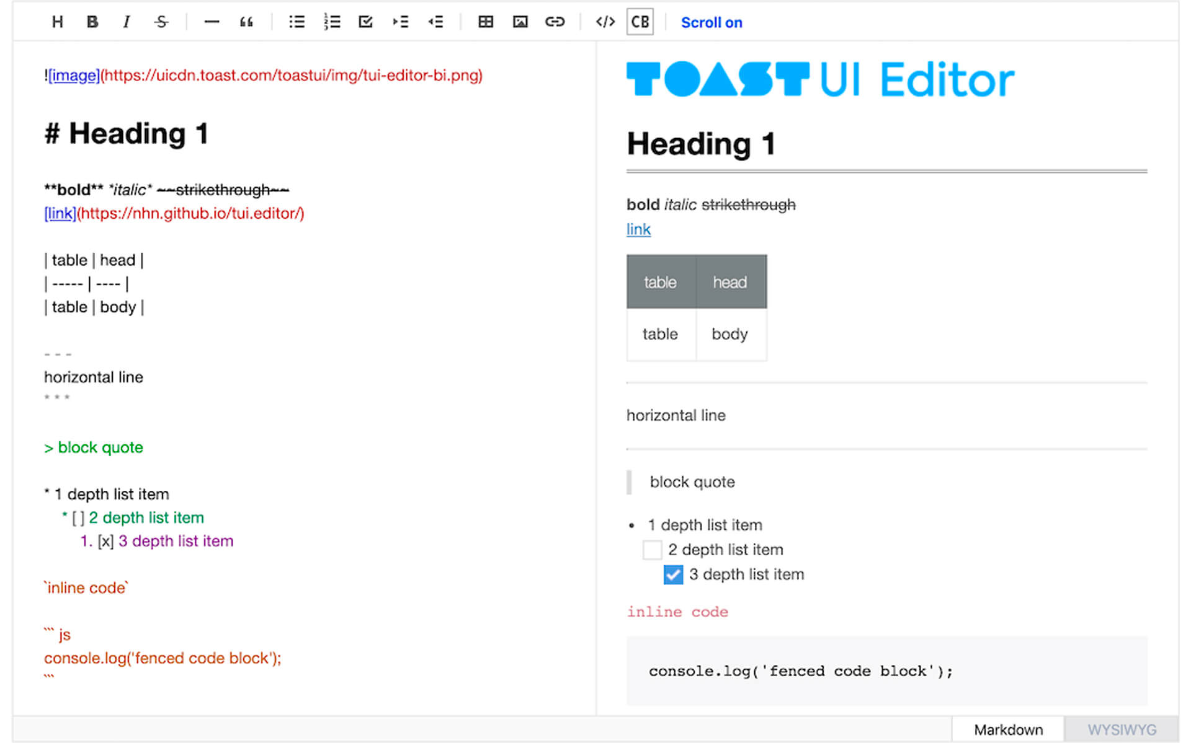Insert image toolbar icon
1191x743 pixels.
(520, 22)
